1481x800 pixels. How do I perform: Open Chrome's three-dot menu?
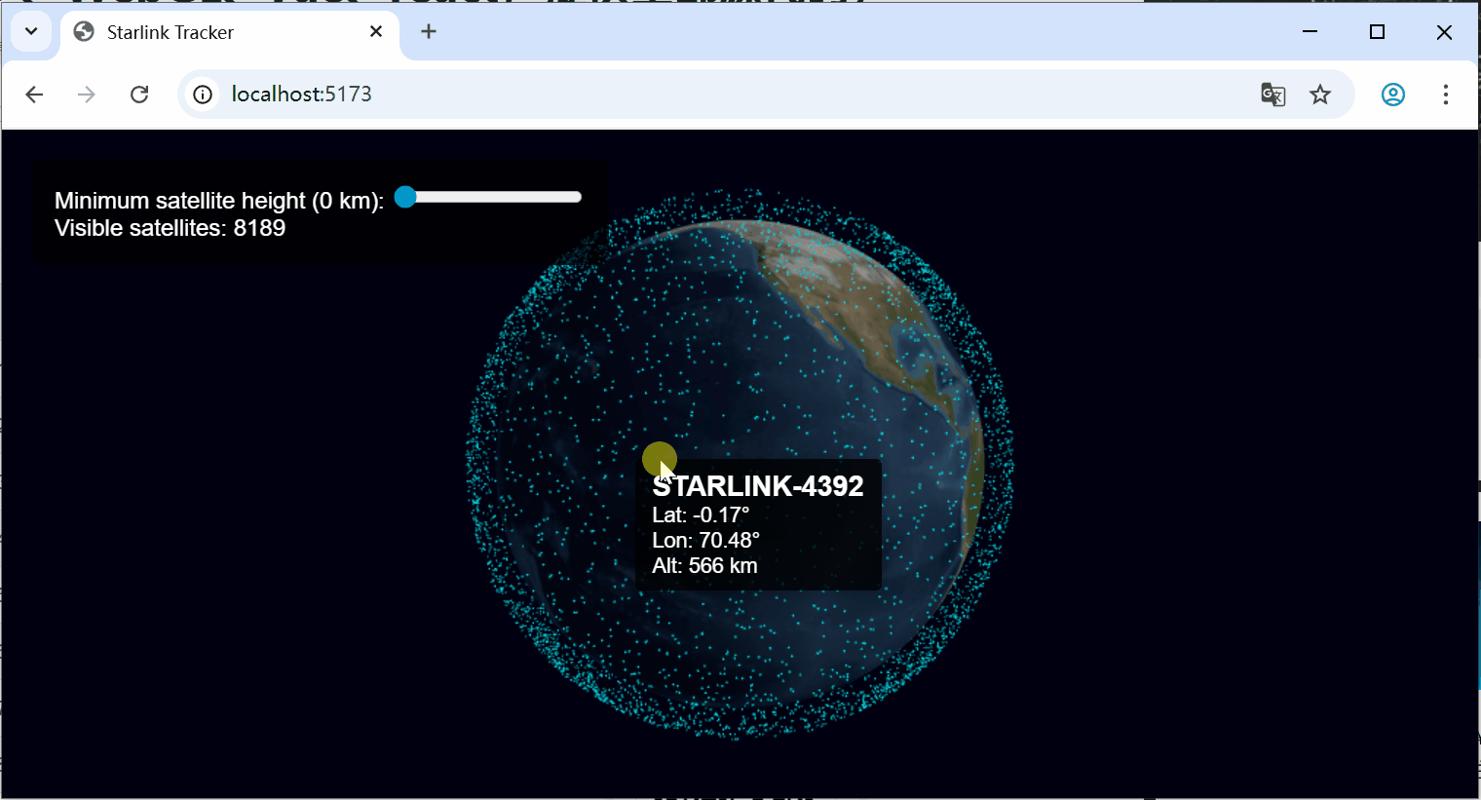click(x=1446, y=95)
